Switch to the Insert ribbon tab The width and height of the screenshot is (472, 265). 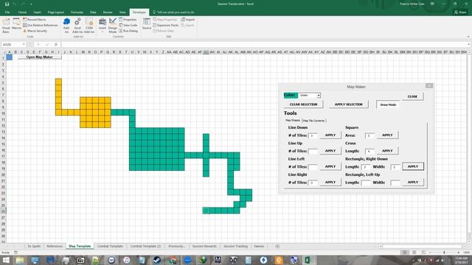[x=37, y=13]
